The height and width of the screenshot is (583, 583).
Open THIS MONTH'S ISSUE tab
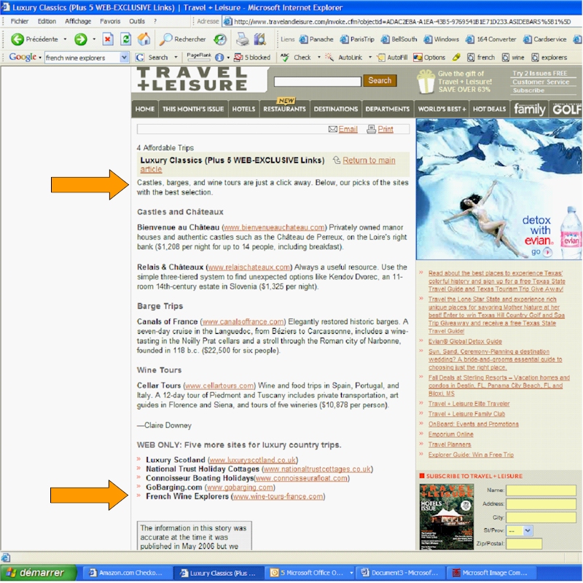pos(193,109)
